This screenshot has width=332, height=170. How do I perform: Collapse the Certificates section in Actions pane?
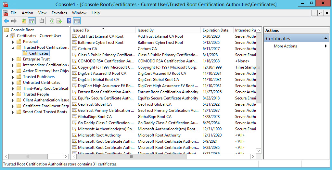(x=326, y=39)
